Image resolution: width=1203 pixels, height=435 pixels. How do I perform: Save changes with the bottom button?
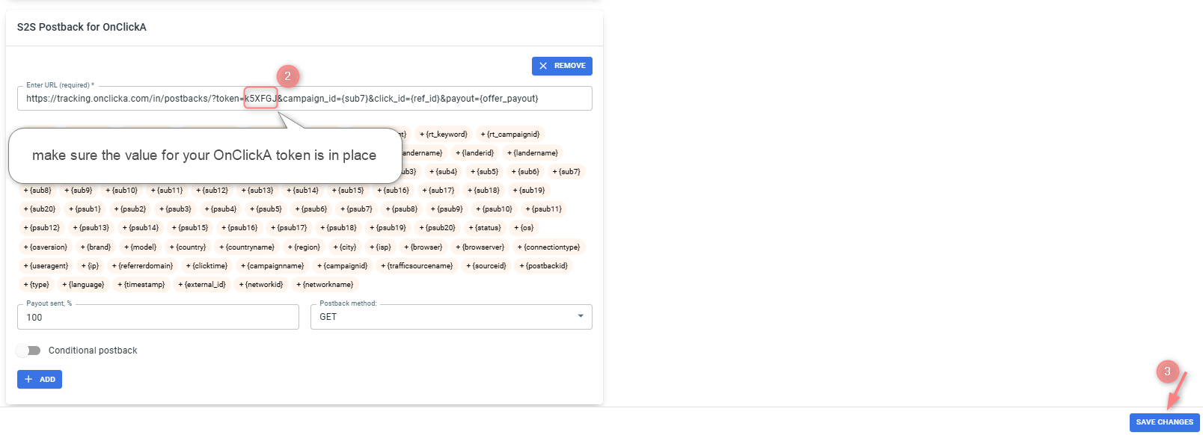[1164, 422]
